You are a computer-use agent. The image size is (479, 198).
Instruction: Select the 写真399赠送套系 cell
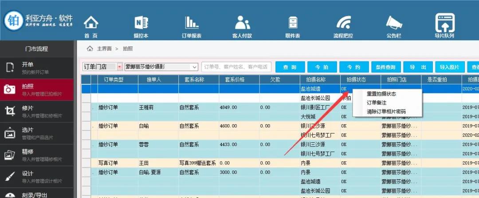click(199, 163)
